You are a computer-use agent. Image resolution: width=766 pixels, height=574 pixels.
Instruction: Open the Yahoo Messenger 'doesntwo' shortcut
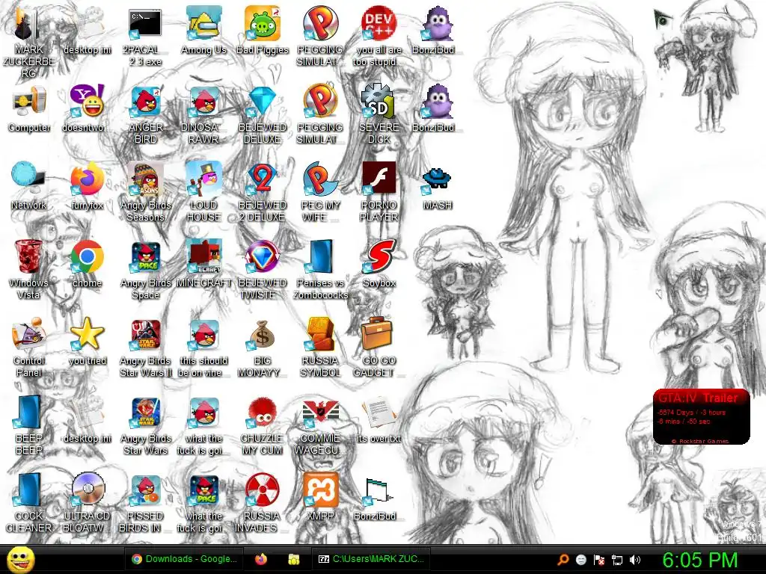[87, 102]
